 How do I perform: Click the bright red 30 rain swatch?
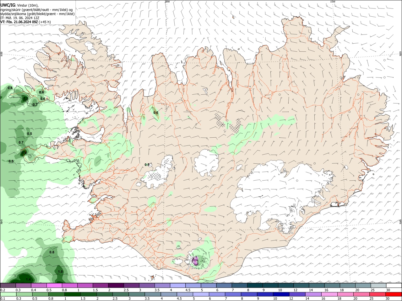394,294
